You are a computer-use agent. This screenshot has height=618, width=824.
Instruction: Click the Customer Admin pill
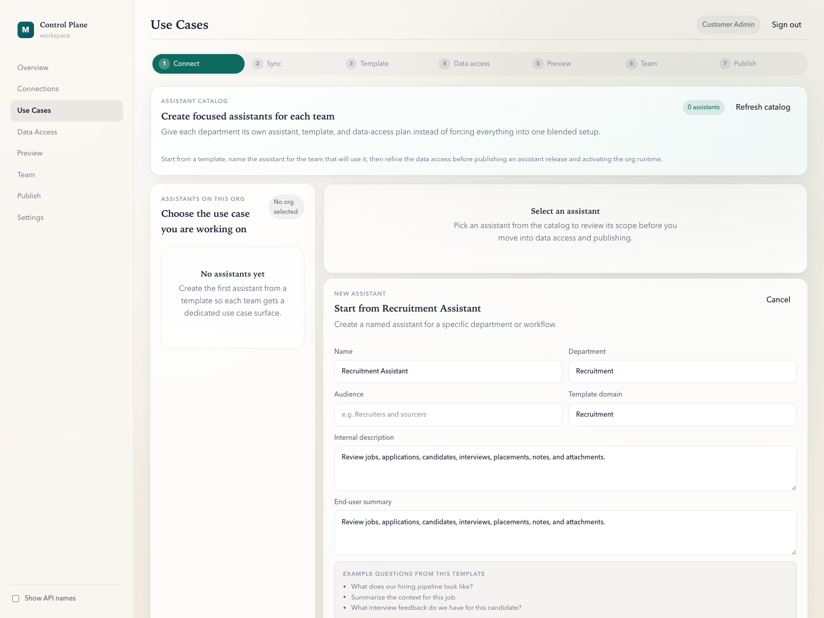click(x=728, y=24)
